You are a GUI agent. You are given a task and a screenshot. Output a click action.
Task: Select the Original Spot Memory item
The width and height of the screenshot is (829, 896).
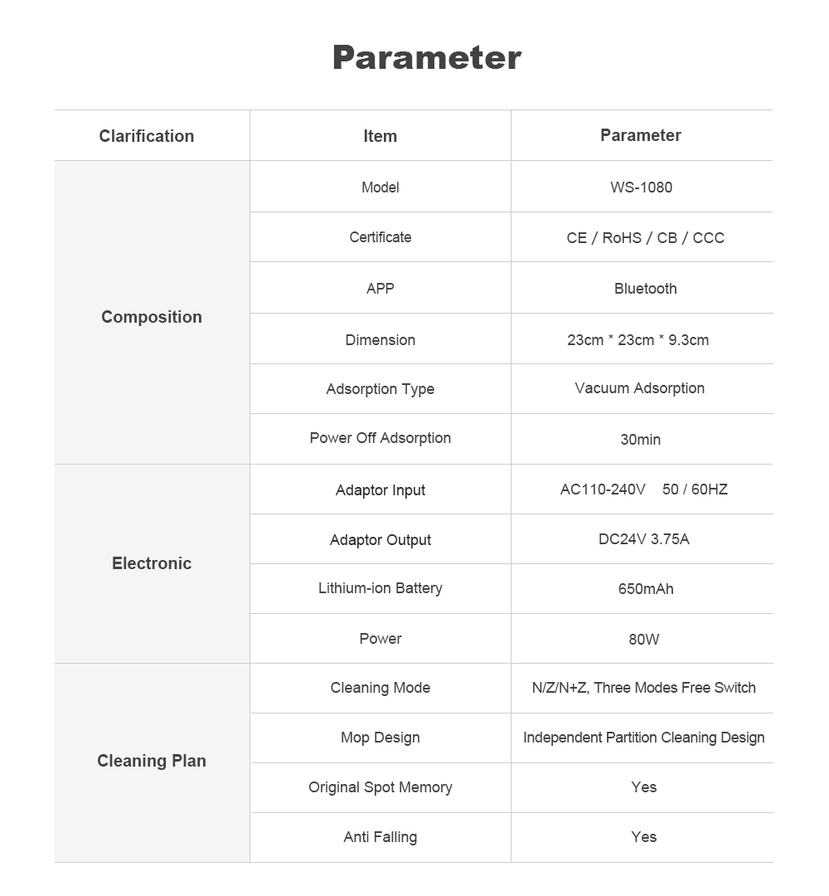(380, 787)
